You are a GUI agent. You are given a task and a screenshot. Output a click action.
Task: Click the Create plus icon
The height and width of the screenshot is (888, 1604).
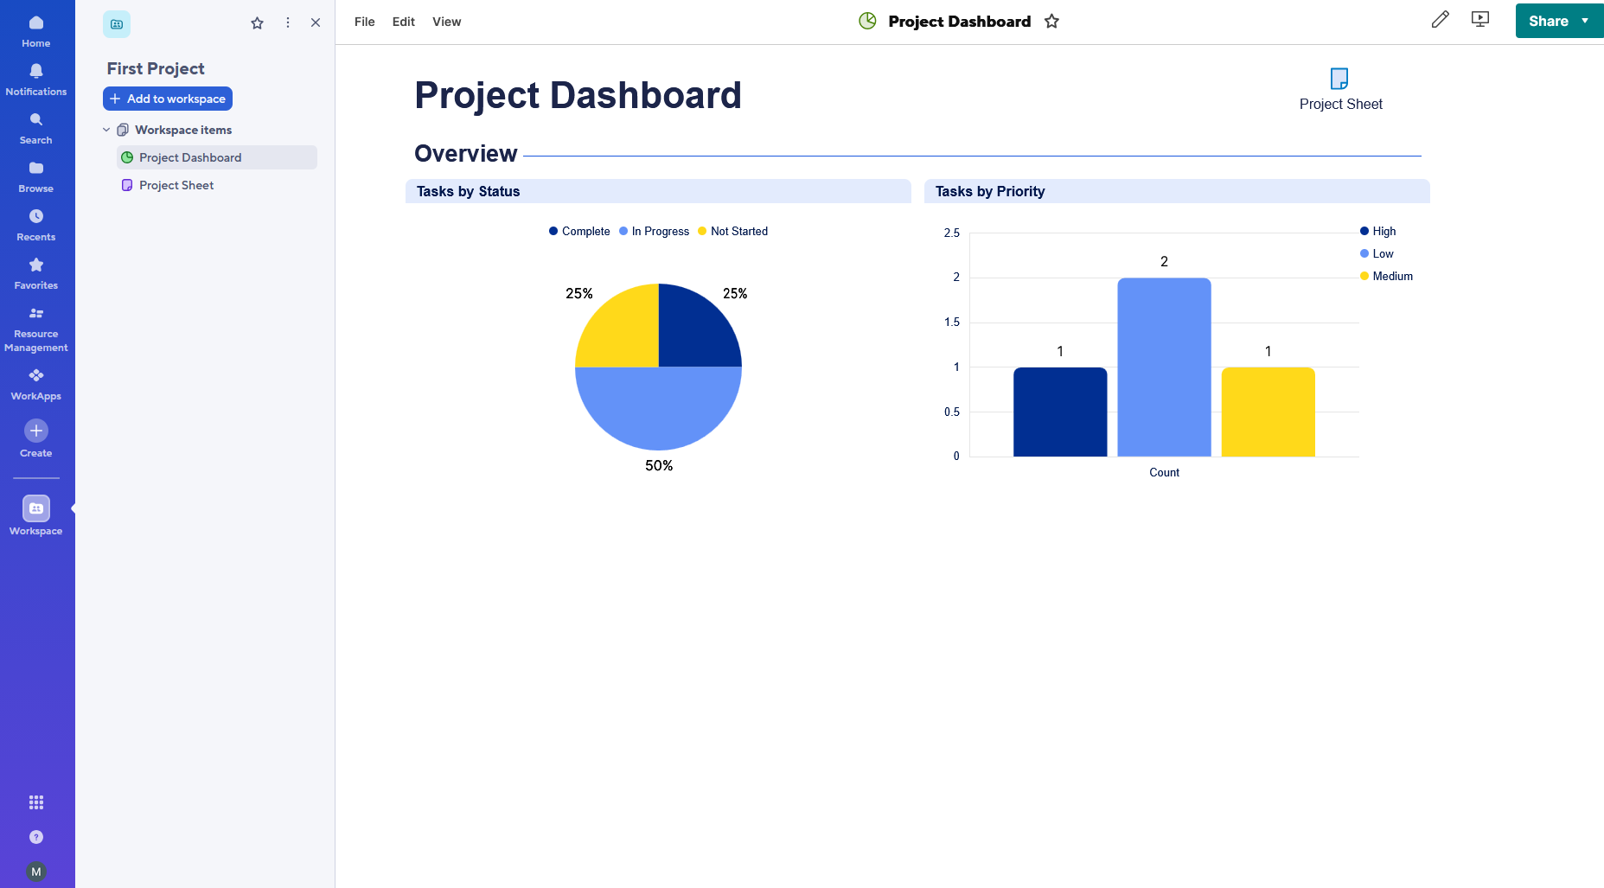(x=35, y=430)
